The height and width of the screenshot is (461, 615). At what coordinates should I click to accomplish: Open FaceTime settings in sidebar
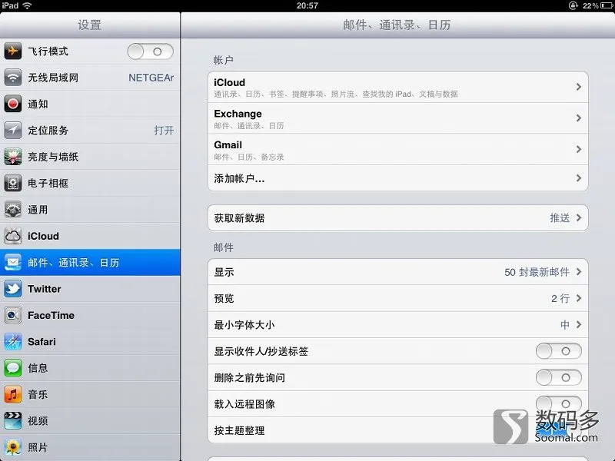[x=90, y=315]
